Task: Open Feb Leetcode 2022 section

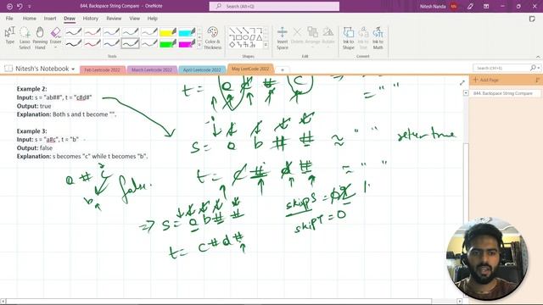Action: click(102, 69)
